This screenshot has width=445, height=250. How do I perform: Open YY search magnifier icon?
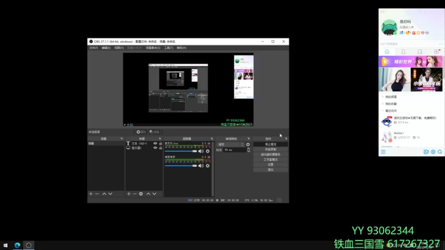pyautogui.click(x=440, y=152)
